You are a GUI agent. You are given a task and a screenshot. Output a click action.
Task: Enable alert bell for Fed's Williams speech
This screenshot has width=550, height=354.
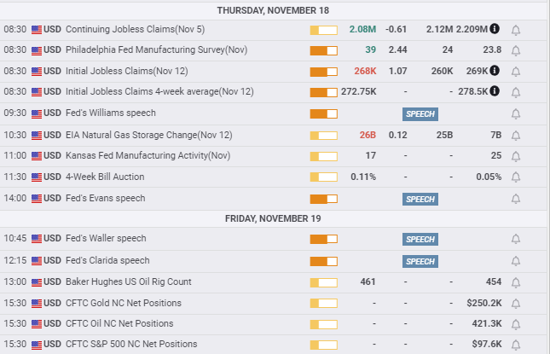coord(516,113)
